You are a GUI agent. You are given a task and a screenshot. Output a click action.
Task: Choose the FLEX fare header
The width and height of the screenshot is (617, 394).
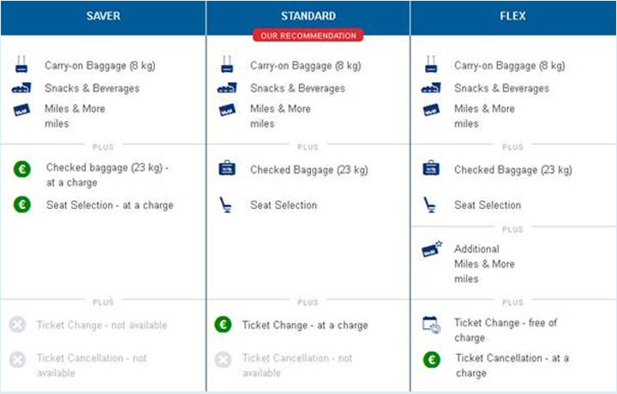pos(513,16)
